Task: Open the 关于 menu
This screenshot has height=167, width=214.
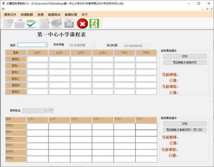Action: click(x=85, y=15)
